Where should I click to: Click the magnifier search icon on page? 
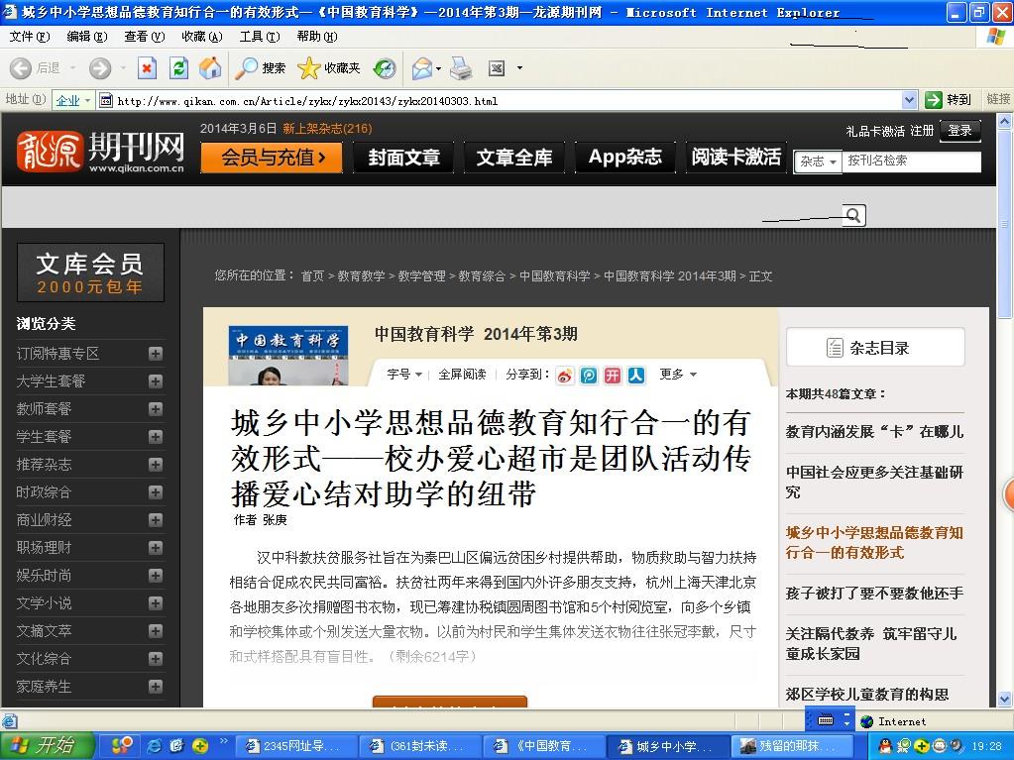pos(852,215)
